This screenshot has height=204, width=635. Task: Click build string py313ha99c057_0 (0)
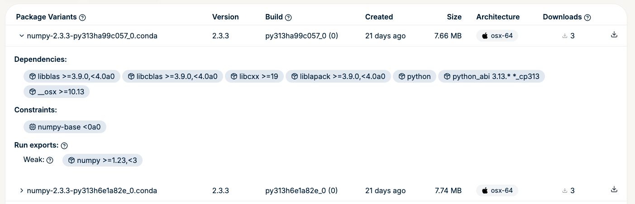[x=301, y=36]
